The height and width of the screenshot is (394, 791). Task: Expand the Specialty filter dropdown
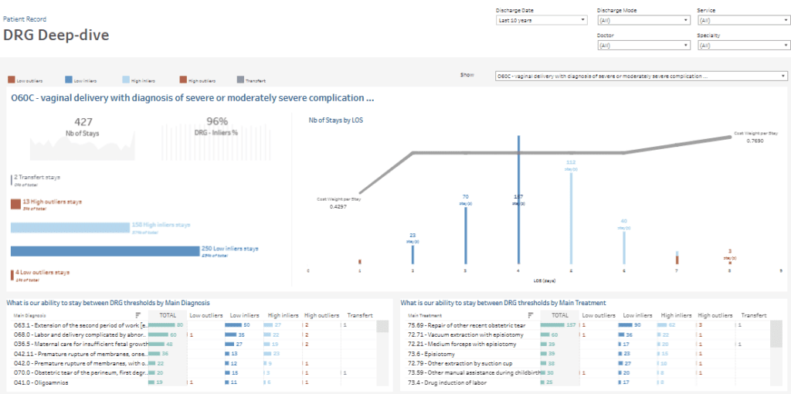(x=744, y=46)
